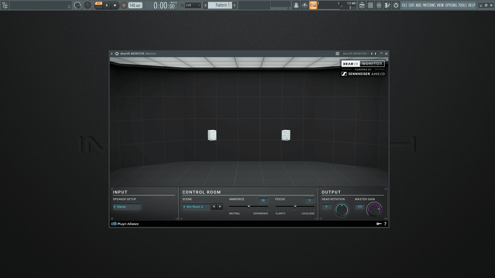This screenshot has height=278, width=495.
Task: Open plugin help question mark
Action: [x=385, y=224]
